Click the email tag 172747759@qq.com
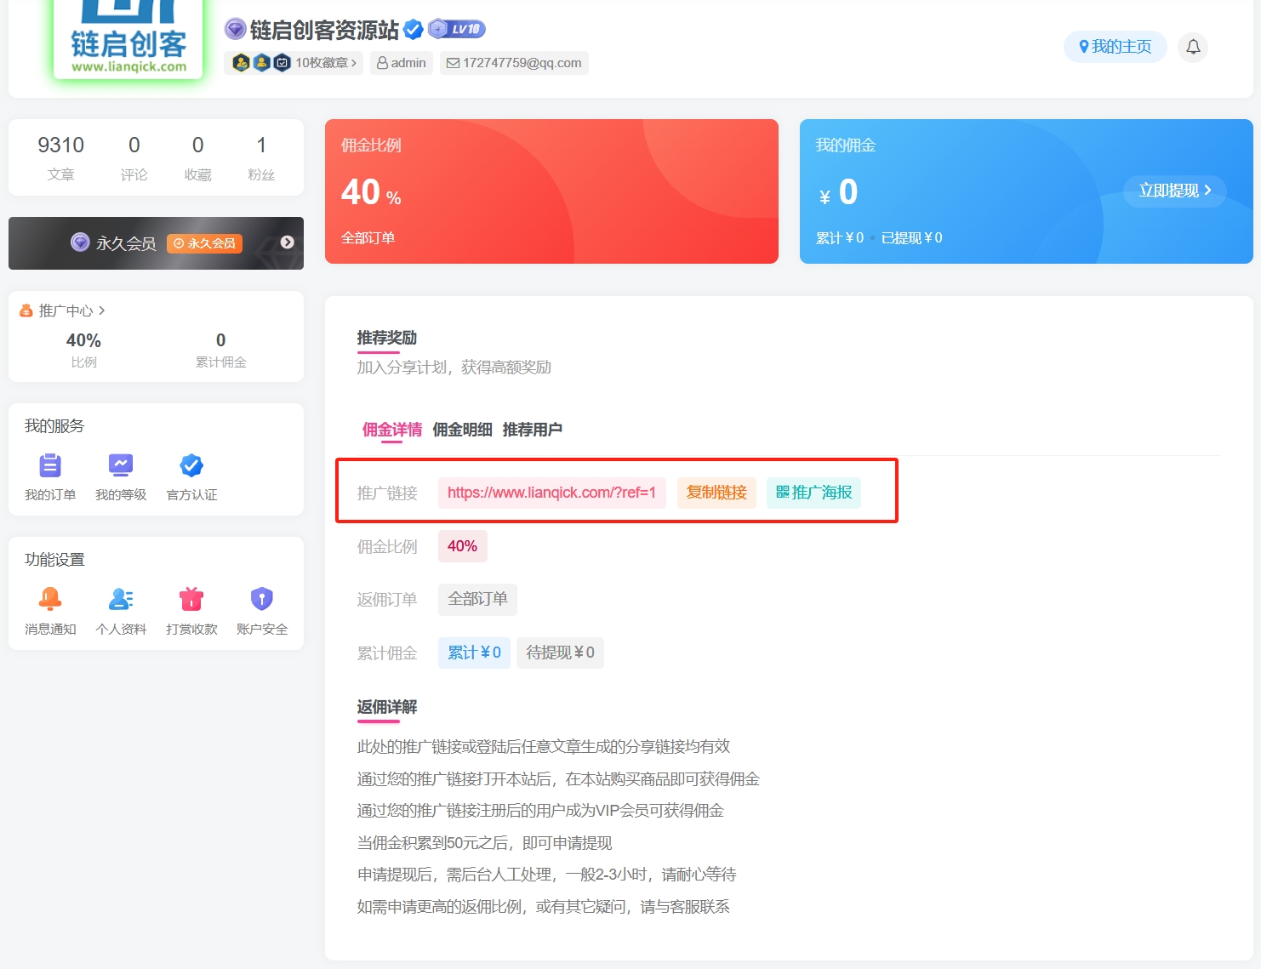 (x=514, y=63)
